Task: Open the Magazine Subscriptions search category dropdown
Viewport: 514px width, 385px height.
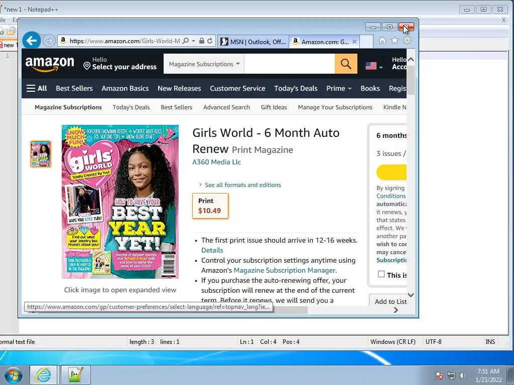Action: coord(204,64)
